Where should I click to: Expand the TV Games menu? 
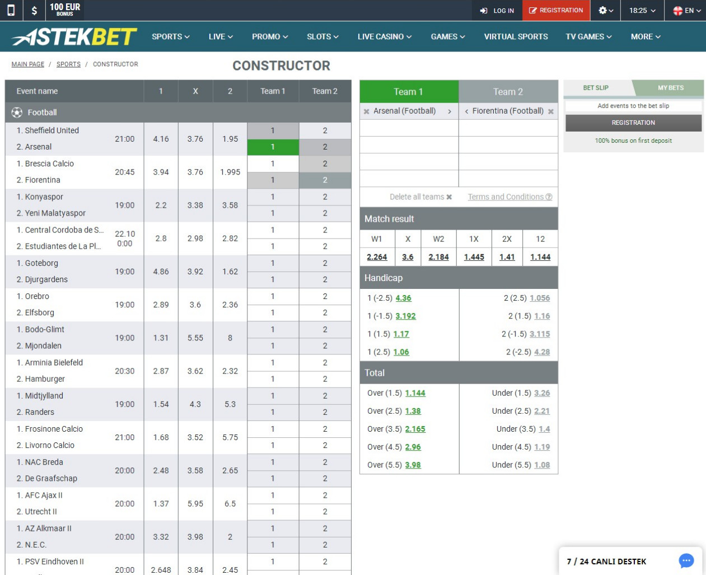(x=588, y=36)
